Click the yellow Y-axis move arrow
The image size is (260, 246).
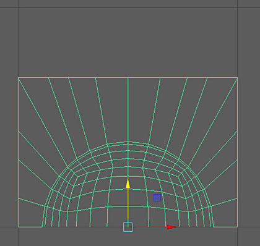coord(128,184)
